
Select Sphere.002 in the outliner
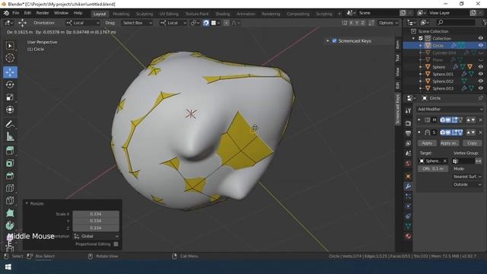443,81
